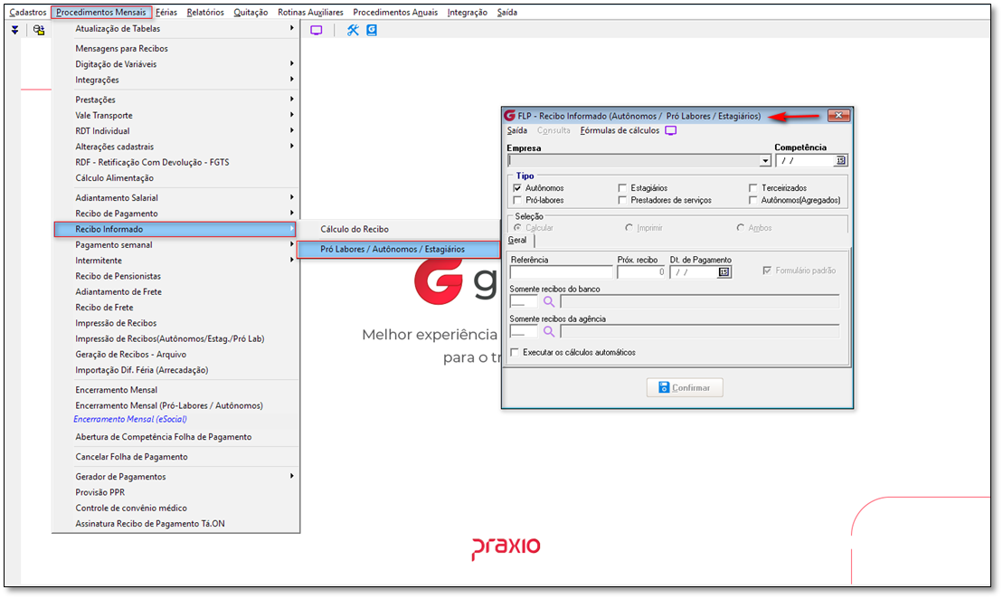Toggle the Autônomos checkbox

coord(516,188)
